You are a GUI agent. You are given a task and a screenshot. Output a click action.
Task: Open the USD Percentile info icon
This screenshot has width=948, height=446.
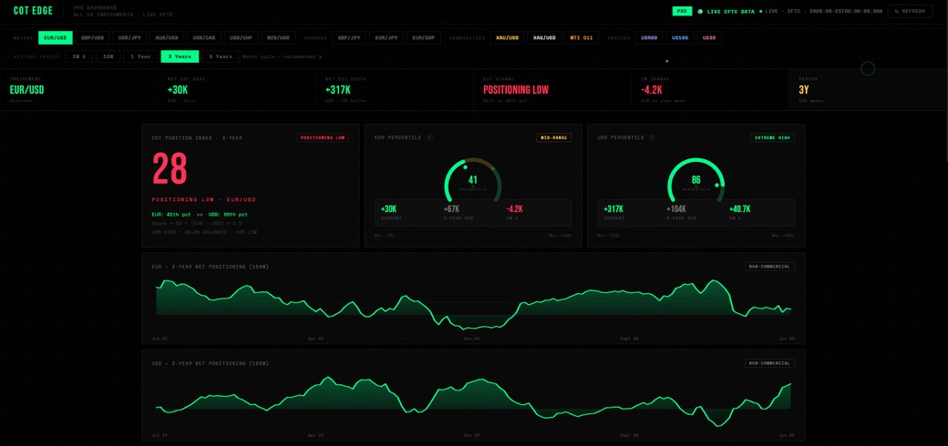point(652,137)
